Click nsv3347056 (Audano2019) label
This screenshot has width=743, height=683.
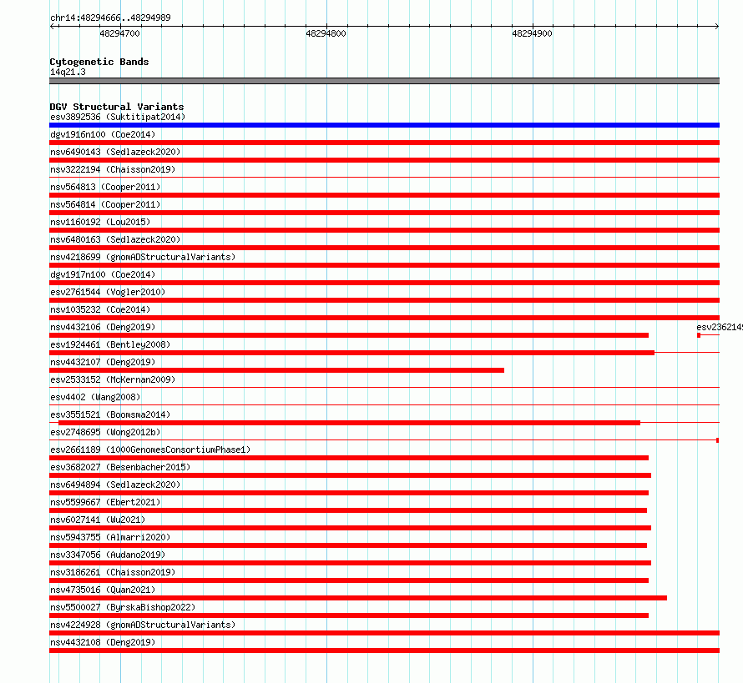pos(108,555)
